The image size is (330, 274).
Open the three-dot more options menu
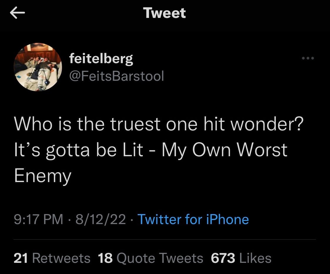pyautogui.click(x=308, y=58)
